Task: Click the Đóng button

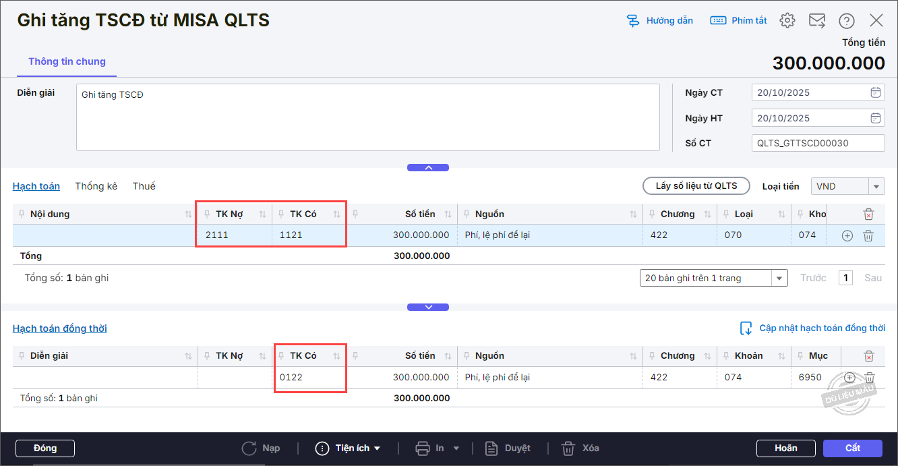Action: [45, 448]
